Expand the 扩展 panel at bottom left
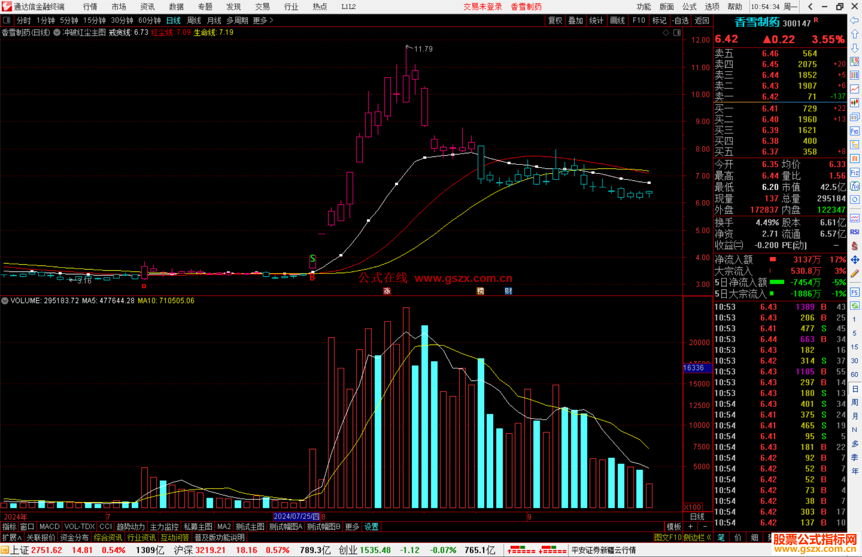This screenshot has width=862, height=557. coord(12,537)
